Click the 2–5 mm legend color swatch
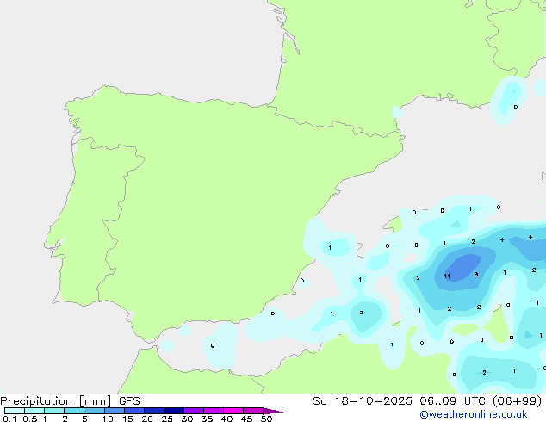The image size is (546, 422). [74, 411]
